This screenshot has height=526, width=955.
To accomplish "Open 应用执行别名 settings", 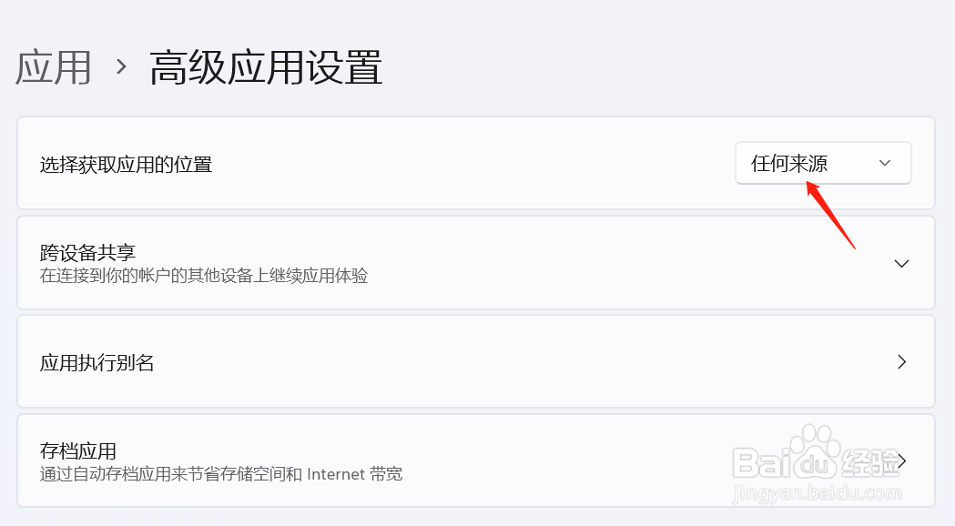I will coord(475,361).
